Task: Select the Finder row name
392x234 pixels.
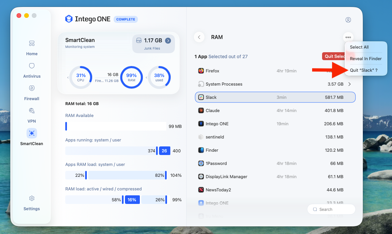Action: (x=212, y=150)
